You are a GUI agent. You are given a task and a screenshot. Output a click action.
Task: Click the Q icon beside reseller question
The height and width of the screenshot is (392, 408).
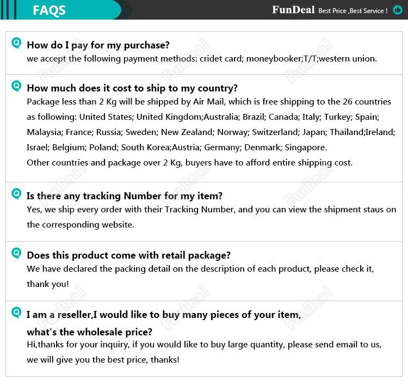tap(16, 313)
